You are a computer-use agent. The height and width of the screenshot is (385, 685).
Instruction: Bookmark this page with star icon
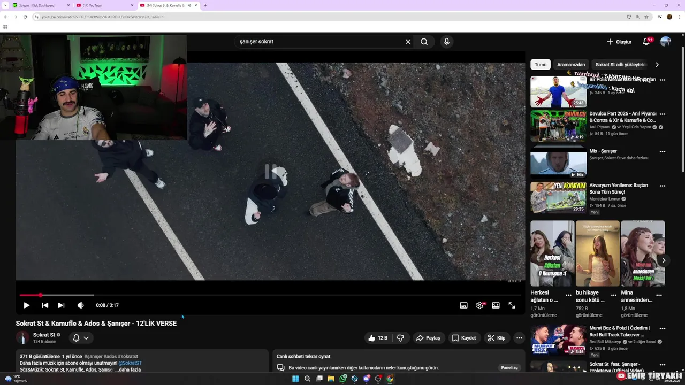pos(646,17)
